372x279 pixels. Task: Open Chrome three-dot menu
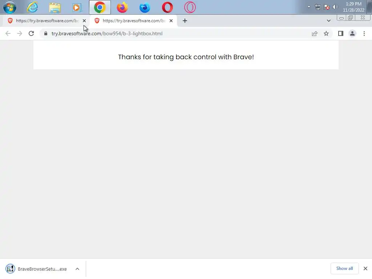pyautogui.click(x=364, y=33)
